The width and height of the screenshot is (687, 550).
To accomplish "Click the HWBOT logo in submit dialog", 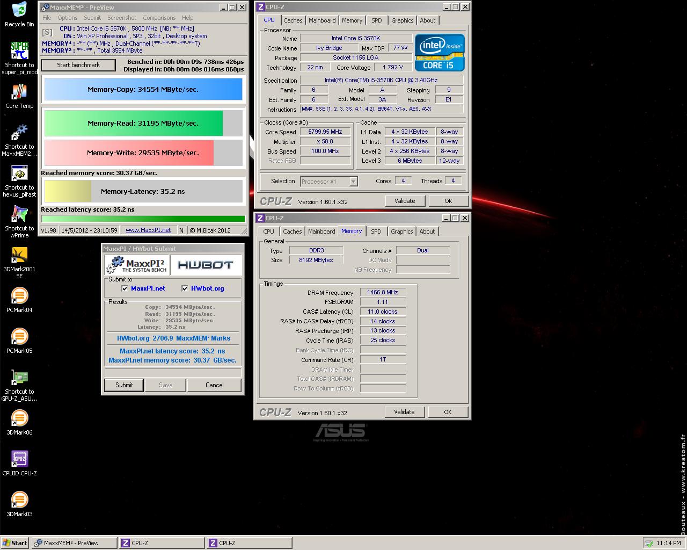I will [x=205, y=265].
